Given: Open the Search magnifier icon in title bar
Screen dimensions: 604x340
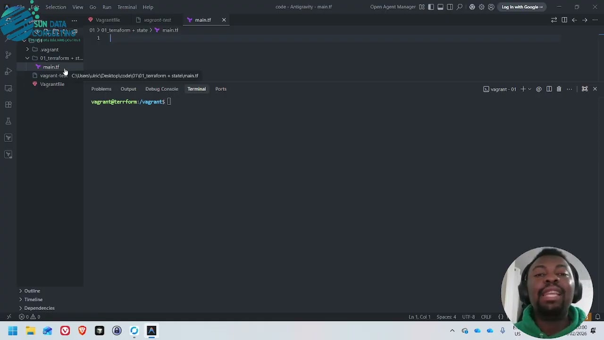Looking at the screenshot, I should pos(460,7).
